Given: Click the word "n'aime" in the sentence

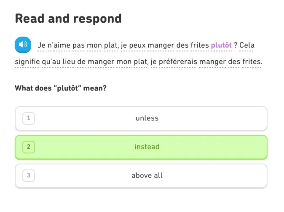Looking at the screenshot, I should [59, 45].
